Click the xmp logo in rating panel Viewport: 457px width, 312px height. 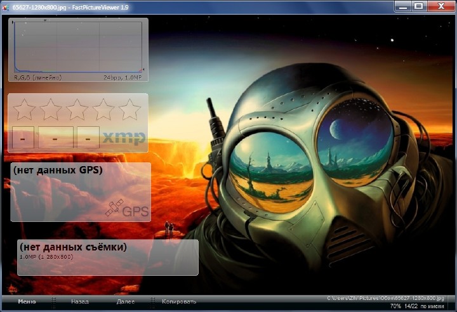click(124, 138)
